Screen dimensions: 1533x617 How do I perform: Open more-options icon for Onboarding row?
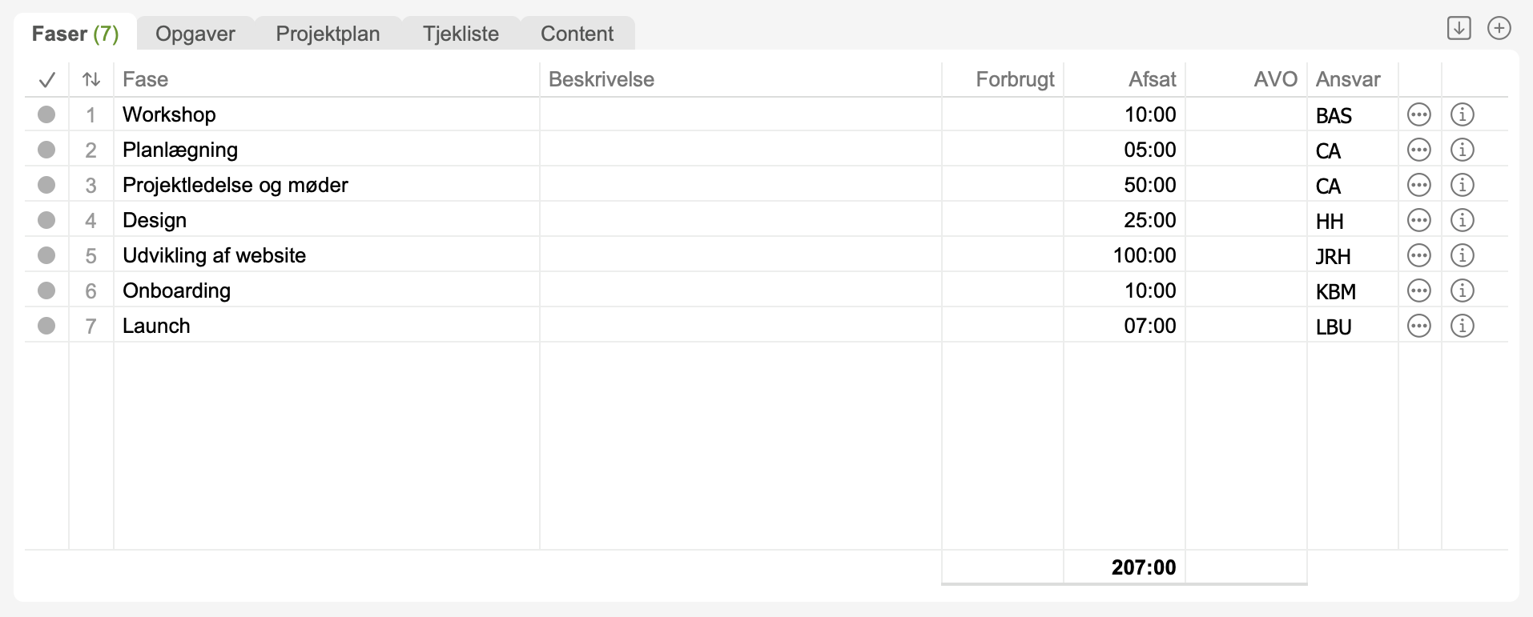tap(1418, 291)
